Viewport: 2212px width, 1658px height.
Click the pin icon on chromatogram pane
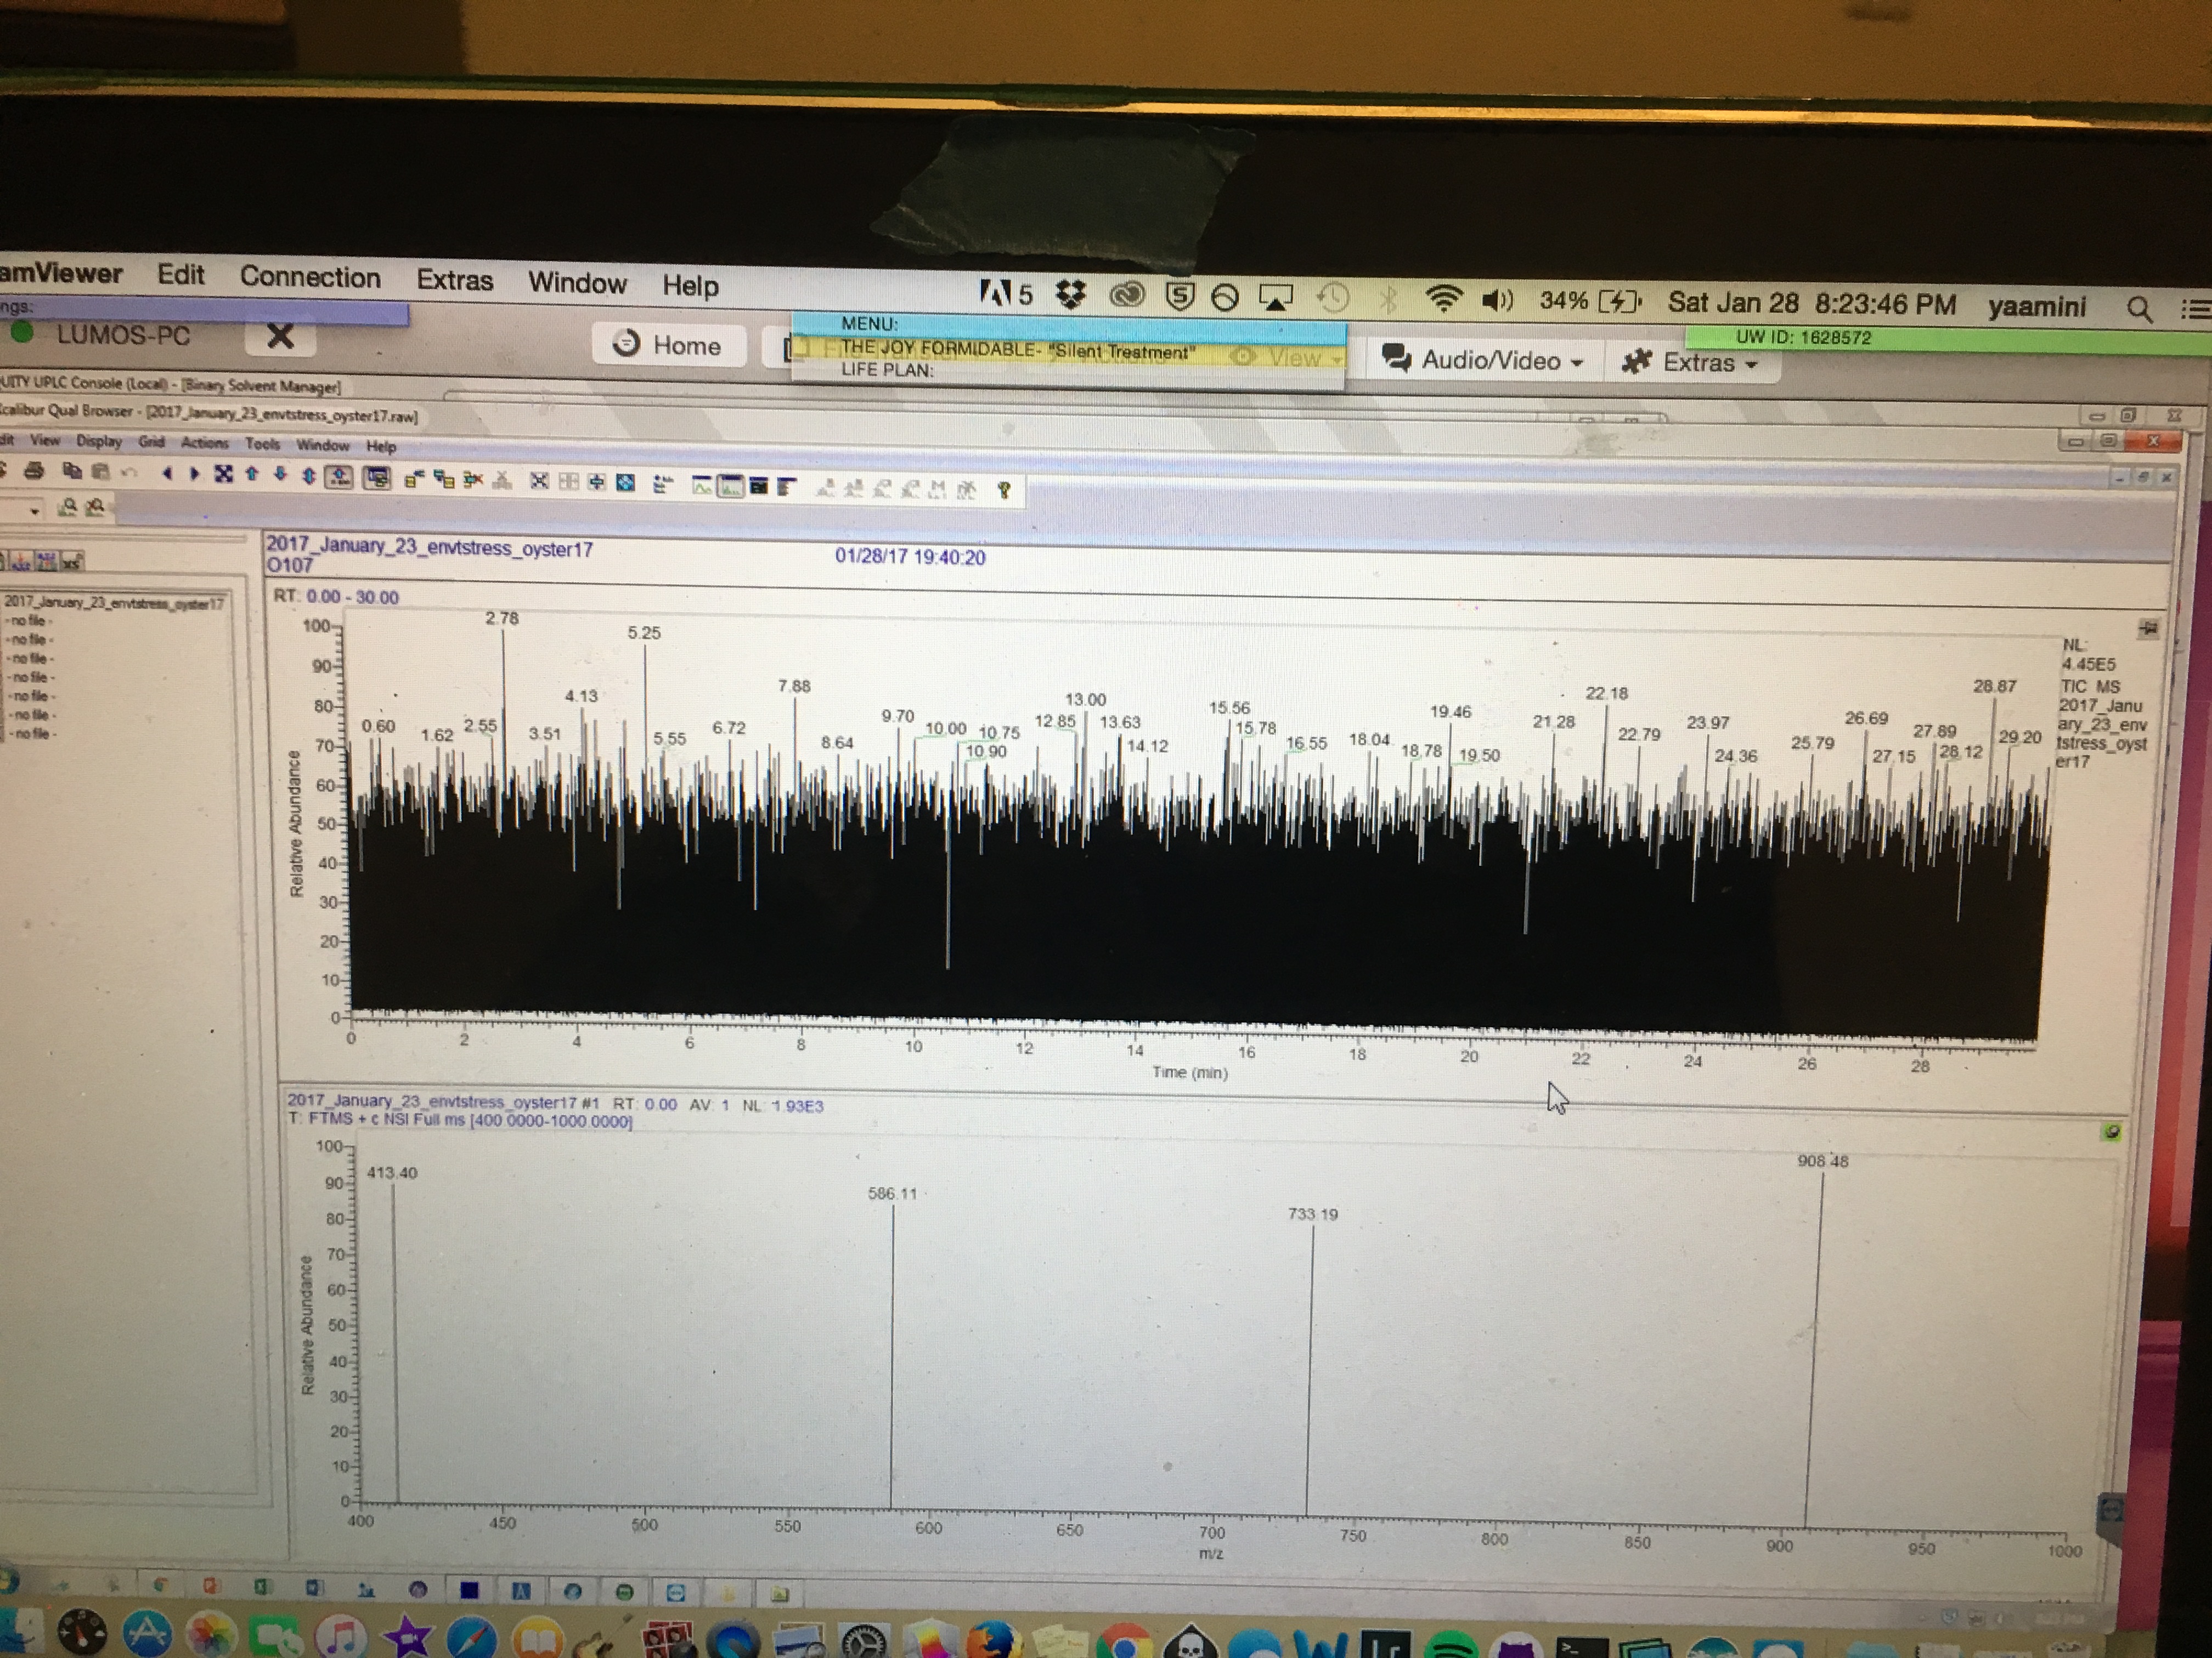[x=2148, y=629]
